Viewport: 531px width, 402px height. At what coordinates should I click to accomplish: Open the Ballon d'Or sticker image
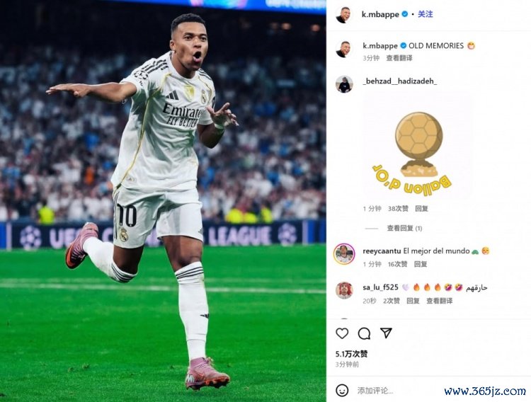417,147
